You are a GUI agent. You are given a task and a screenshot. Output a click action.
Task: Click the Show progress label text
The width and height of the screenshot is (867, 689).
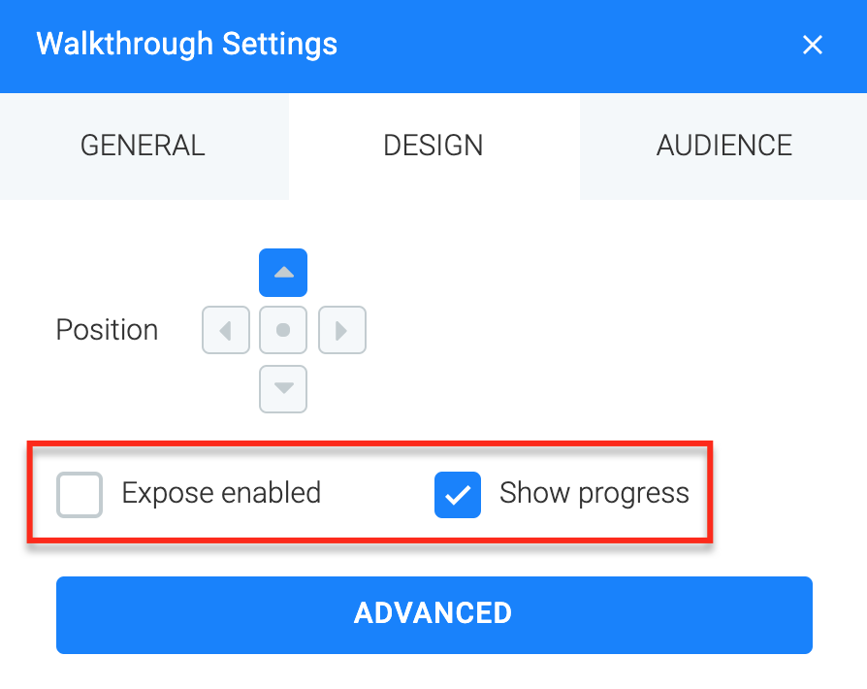[x=594, y=493]
